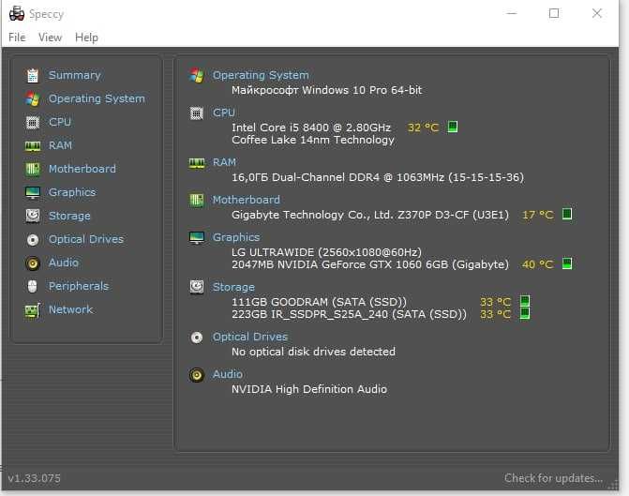Click the LG ULTRAWIDE monitor line

pyautogui.click(x=326, y=252)
